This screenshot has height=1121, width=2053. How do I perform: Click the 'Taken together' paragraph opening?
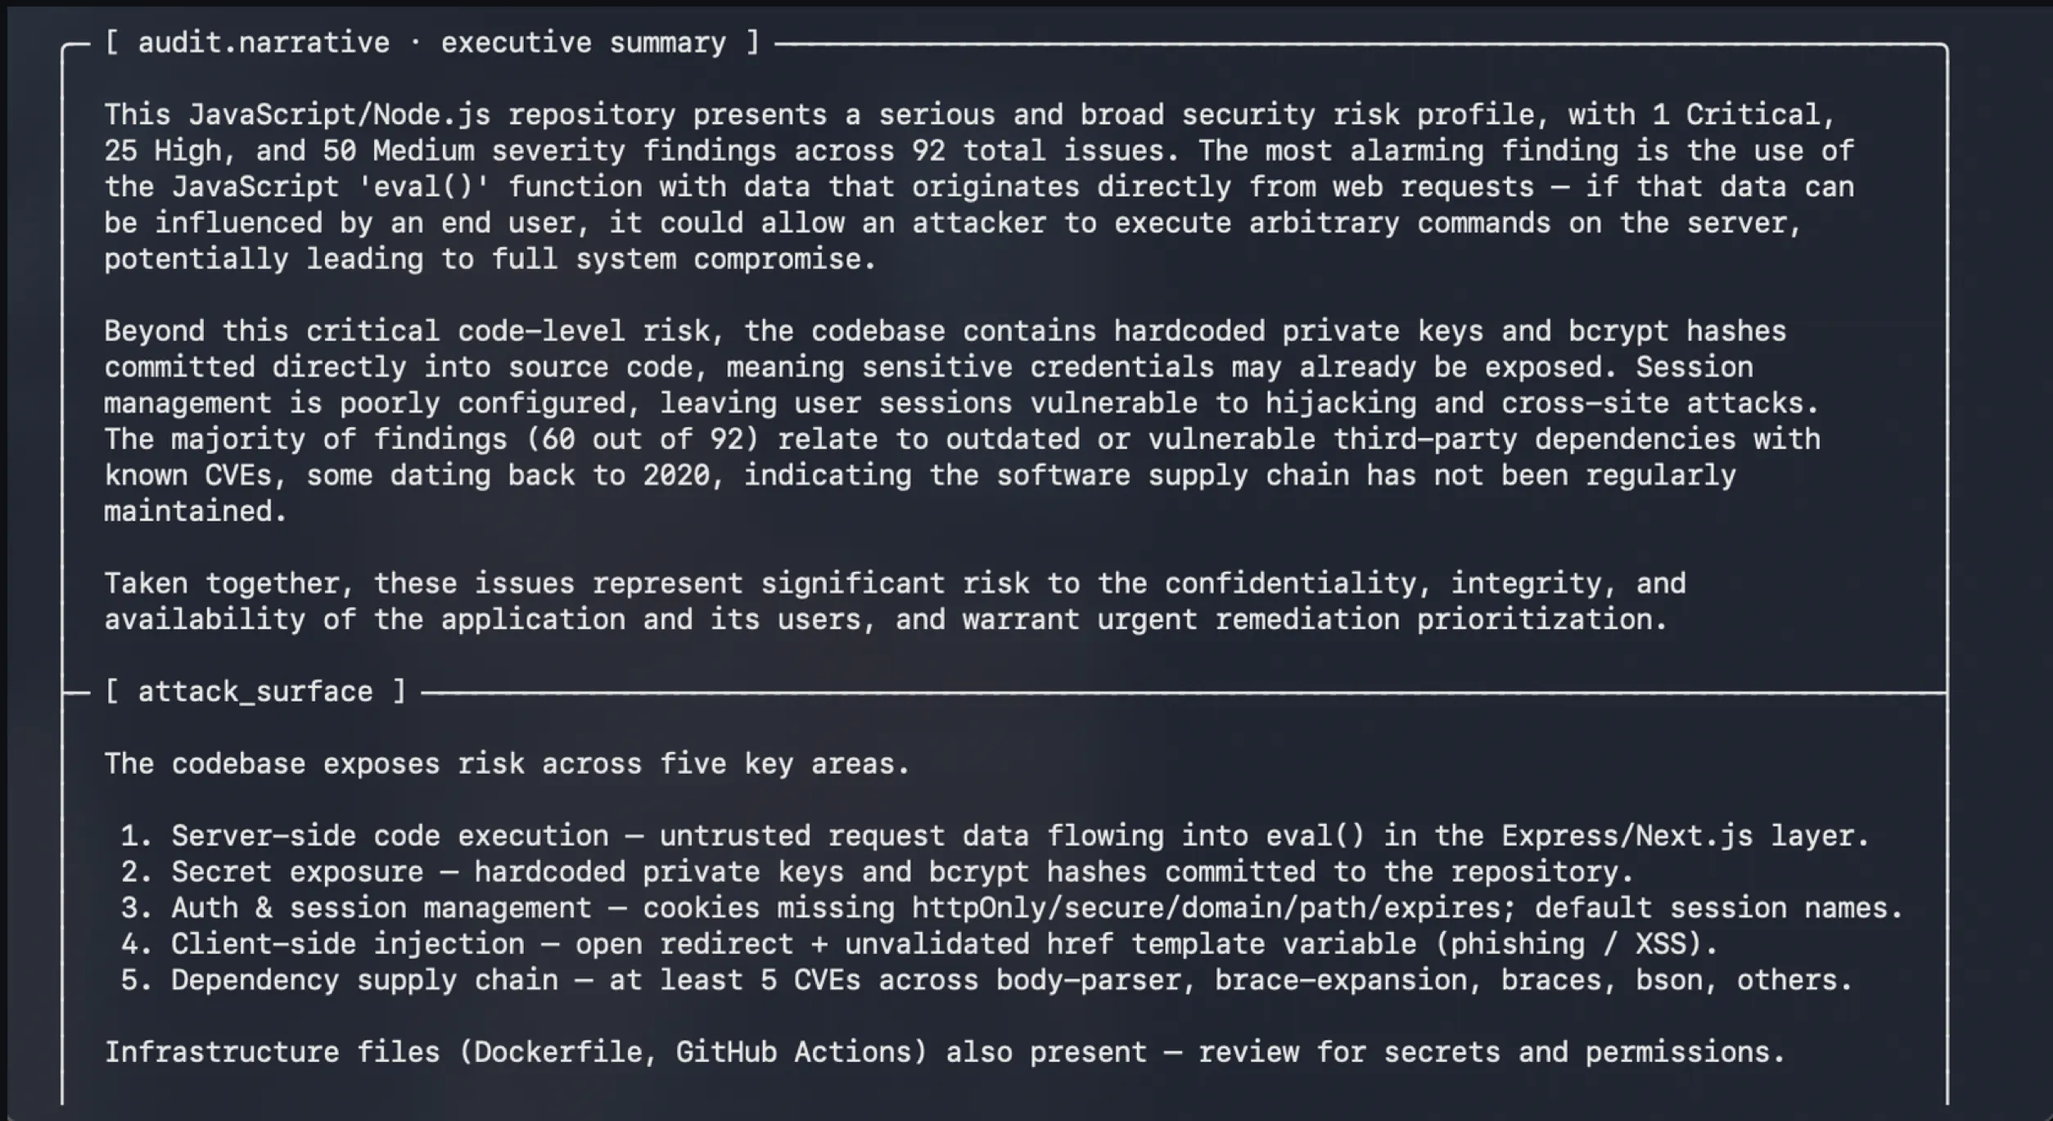pos(229,583)
